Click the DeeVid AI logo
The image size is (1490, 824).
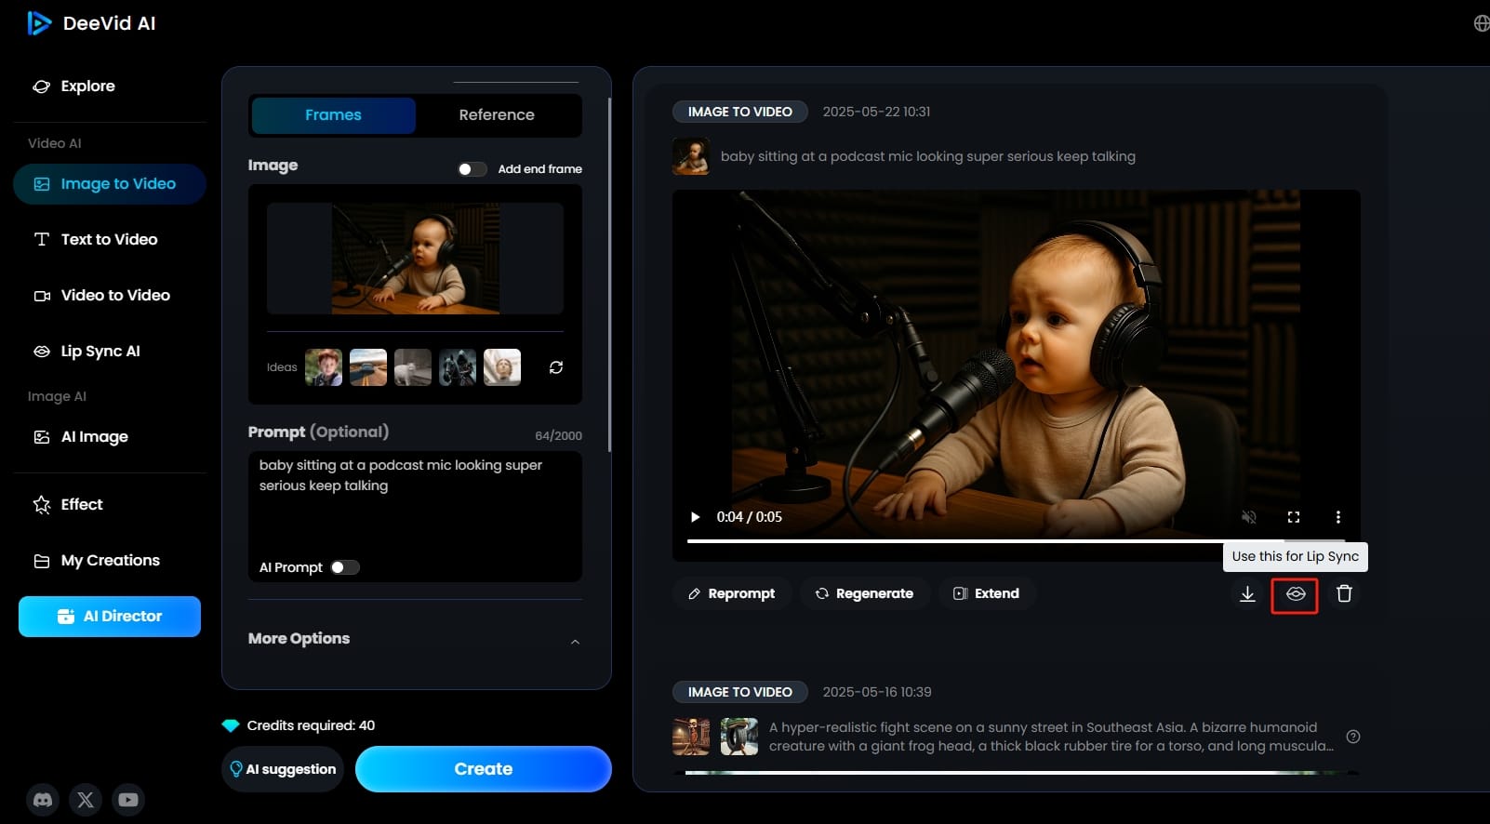[91, 23]
